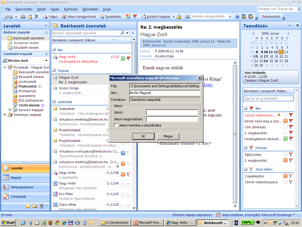The height and width of the screenshot is (227, 302).
Task: Launch Firefox from the quick launch bar
Action: (50, 223)
